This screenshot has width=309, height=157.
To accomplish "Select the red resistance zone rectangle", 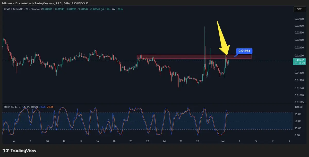I will coord(194,56).
